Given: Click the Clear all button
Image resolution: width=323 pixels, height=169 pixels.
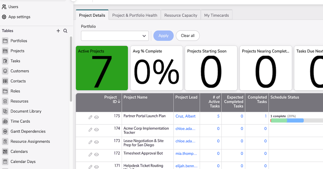Looking at the screenshot, I should (188, 36).
